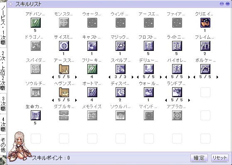Image resolution: width=232 pixels, height=165 pixels.
Task: Choose the ライトニ... skill icon
Action: 177,46
